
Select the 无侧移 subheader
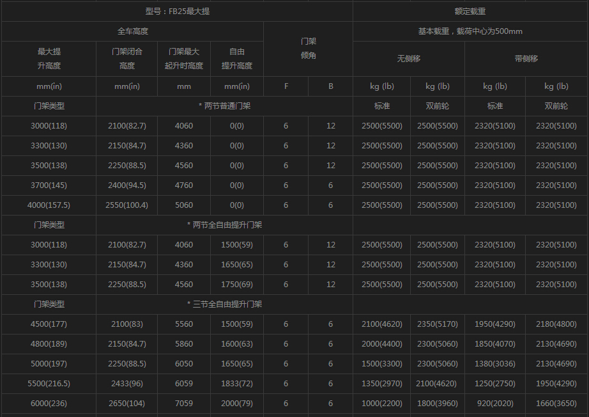pyautogui.click(x=408, y=59)
